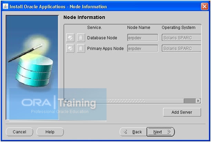
Task: Click the horizontal scrollbar right arrow
Action: (198, 101)
